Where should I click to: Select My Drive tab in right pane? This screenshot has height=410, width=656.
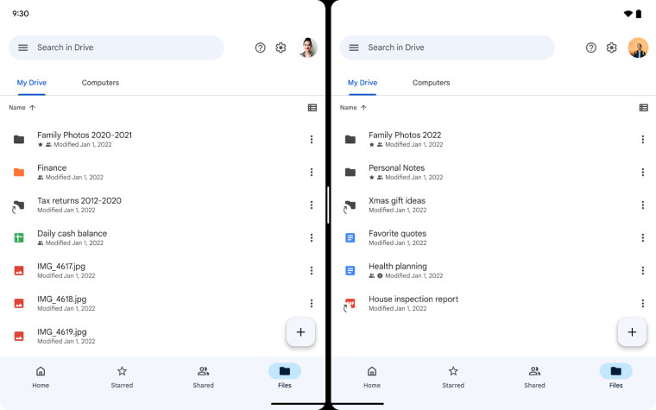[x=363, y=83]
